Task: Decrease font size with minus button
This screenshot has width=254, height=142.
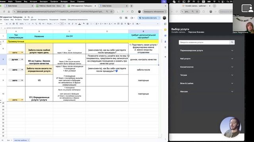Action: pos(58,24)
